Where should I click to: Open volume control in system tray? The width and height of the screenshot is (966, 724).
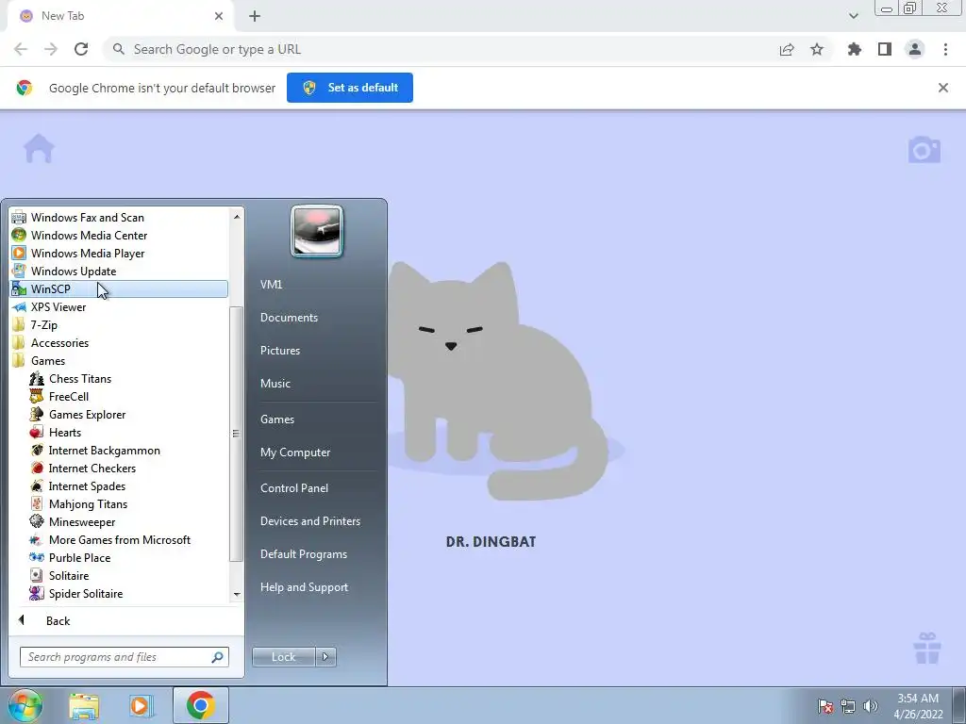pyautogui.click(x=871, y=706)
